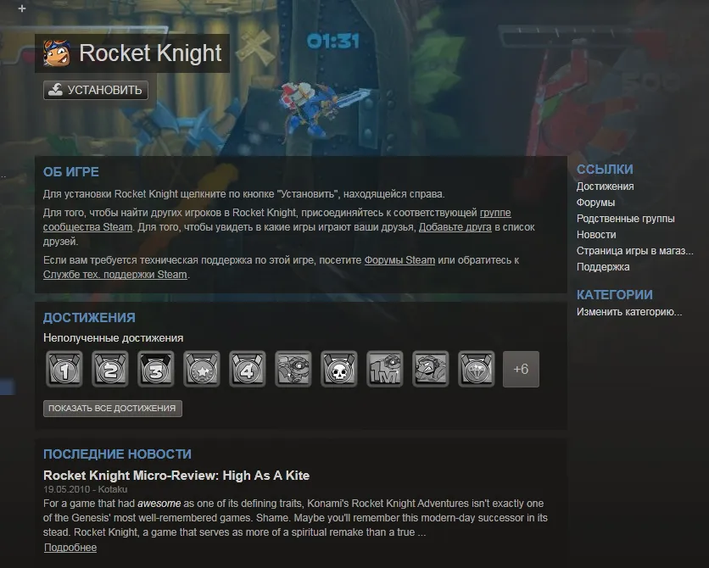Show the +6 remaining achievements
Image resolution: width=709 pixels, height=568 pixels.
coord(521,369)
